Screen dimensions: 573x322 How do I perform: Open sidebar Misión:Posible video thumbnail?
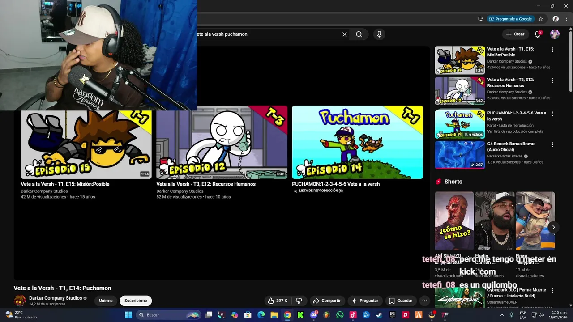[x=460, y=60]
